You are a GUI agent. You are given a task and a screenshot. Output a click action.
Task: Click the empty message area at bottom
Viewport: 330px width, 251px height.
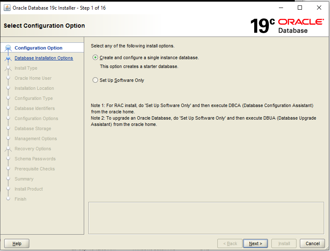(206, 218)
